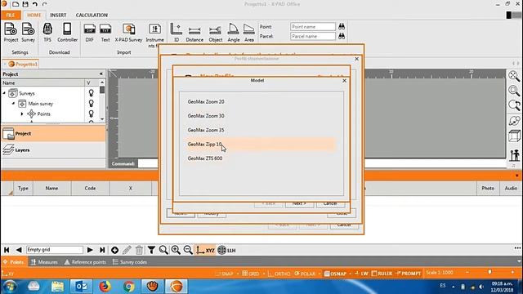Open Outlook from the Windows taskbar
523x294 pixels.
click(81, 286)
